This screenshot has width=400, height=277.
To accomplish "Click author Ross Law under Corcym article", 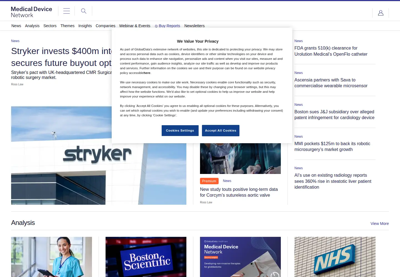I will [206, 202].
